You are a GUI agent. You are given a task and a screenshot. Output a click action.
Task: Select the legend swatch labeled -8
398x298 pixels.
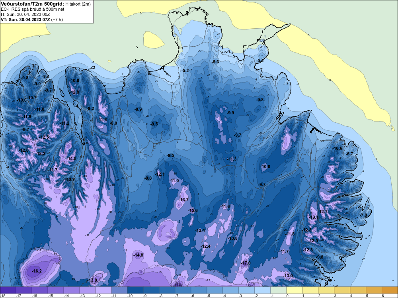tap(167, 290)
